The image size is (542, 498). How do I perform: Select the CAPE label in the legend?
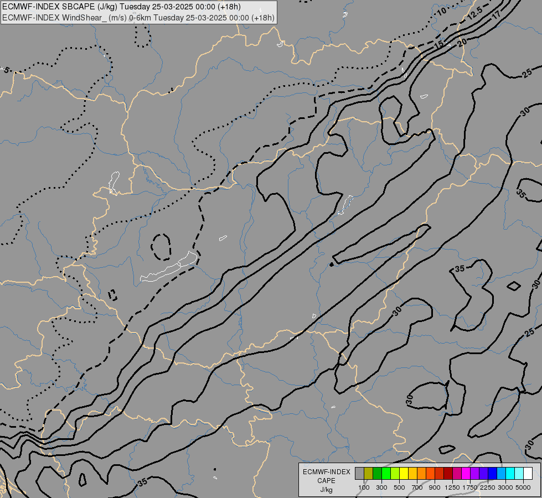click(x=326, y=481)
